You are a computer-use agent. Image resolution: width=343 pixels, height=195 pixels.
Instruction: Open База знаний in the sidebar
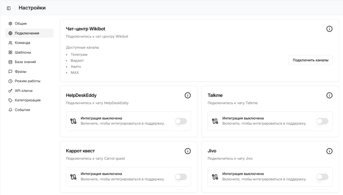click(x=29, y=62)
